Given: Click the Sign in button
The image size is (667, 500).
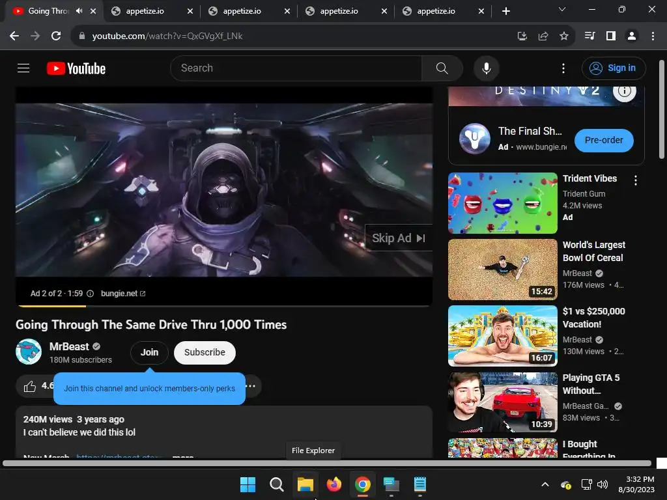Looking at the screenshot, I should (x=614, y=68).
